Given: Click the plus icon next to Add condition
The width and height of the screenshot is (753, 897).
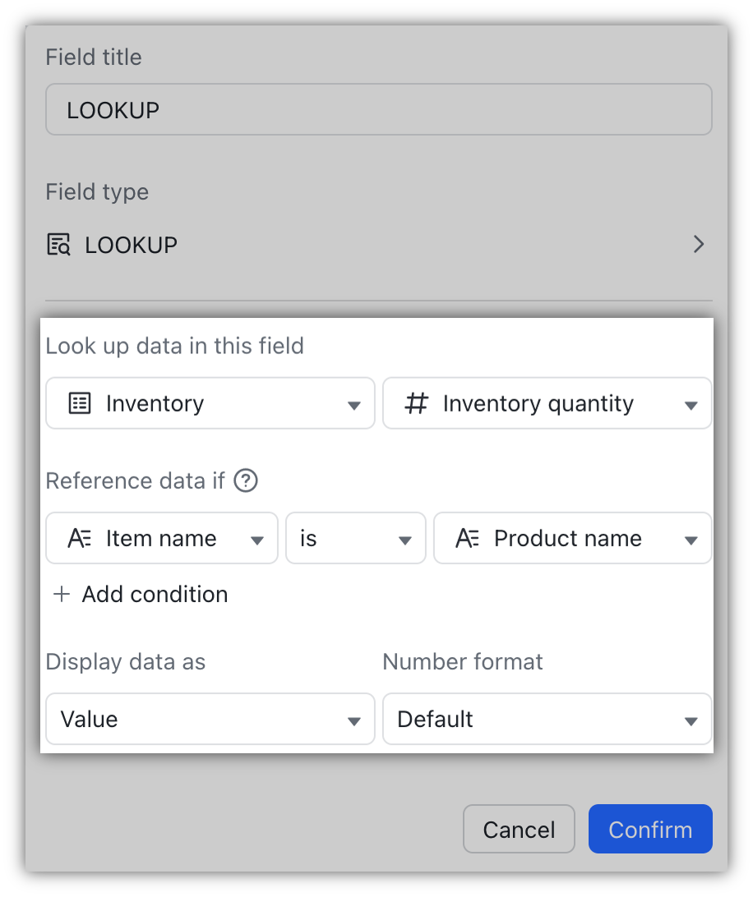Looking at the screenshot, I should [62, 593].
